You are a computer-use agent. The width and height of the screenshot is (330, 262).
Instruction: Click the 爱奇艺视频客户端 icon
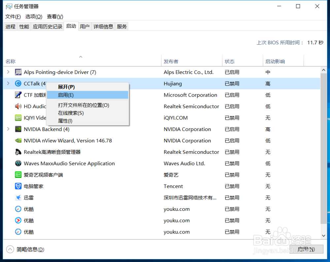click(x=18, y=175)
